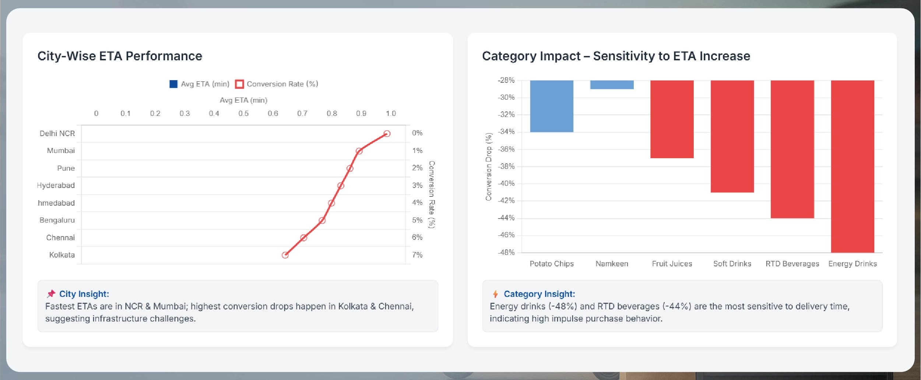The height and width of the screenshot is (380, 921).
Task: Click the lightning bolt icon beside Category Insight
Action: tap(495, 294)
